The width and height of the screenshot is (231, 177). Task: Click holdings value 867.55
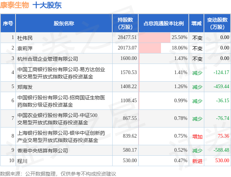pyautogui.click(x=130, y=118)
